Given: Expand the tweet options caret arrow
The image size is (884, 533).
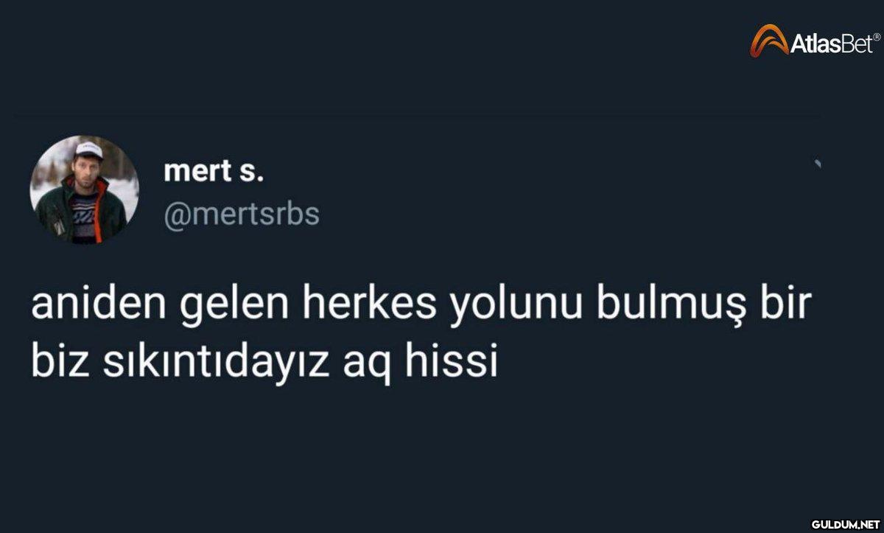Looking at the screenshot, I should tap(818, 165).
